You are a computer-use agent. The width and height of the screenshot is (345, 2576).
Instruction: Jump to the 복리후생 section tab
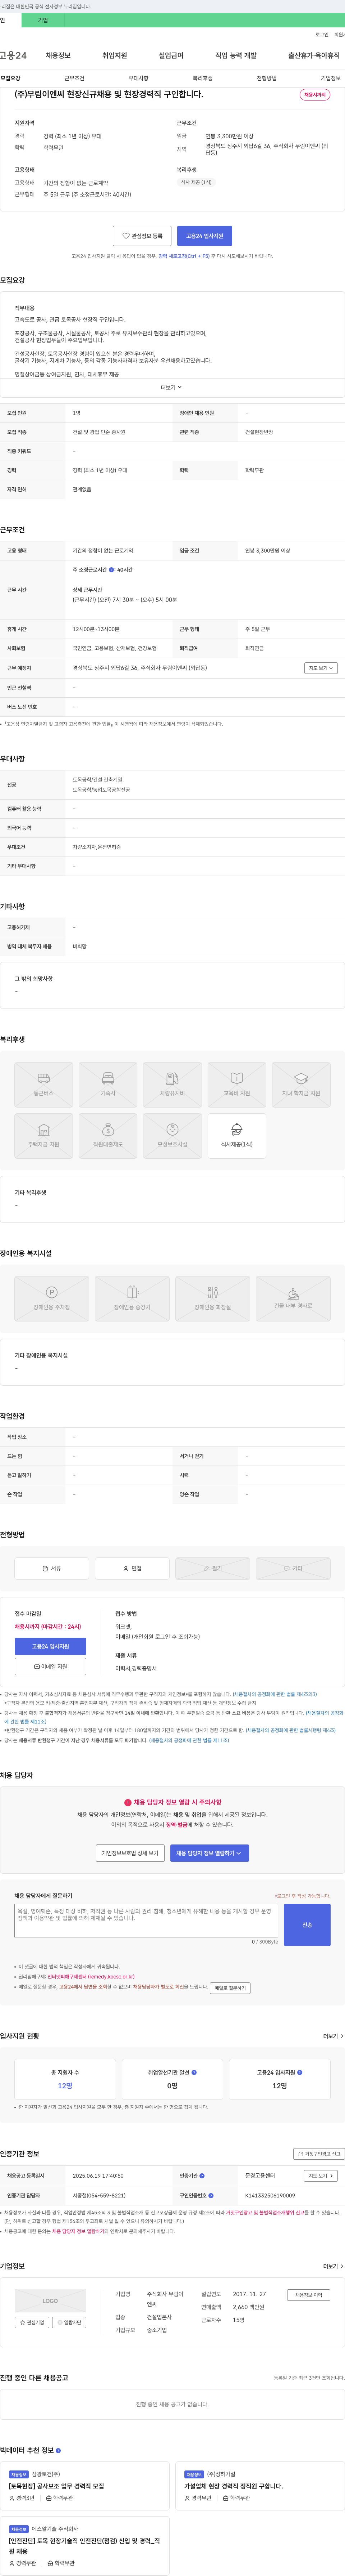pyautogui.click(x=202, y=78)
